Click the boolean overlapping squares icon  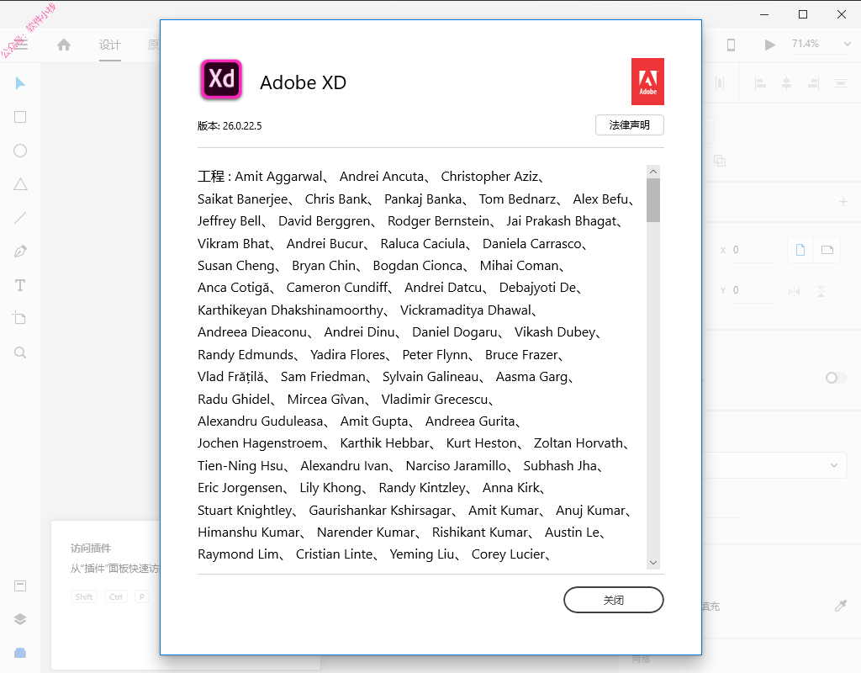[x=720, y=161]
